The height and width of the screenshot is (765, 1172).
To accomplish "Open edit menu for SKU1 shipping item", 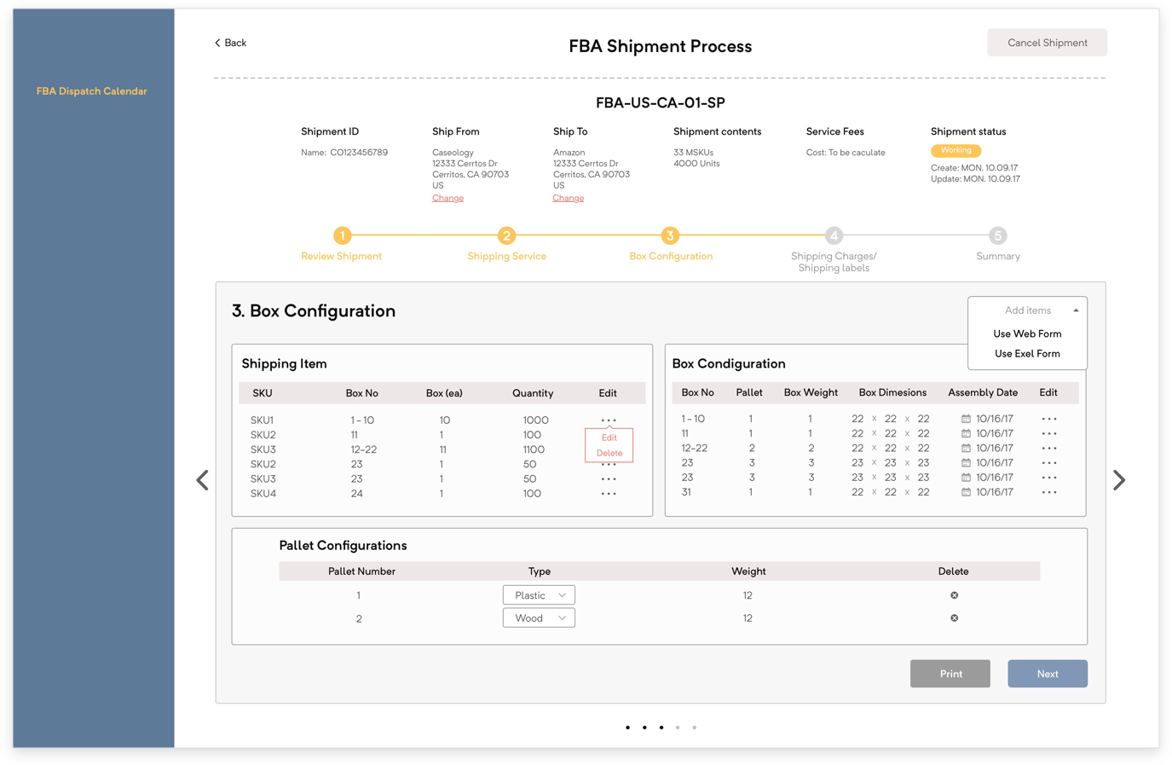I will coord(609,420).
